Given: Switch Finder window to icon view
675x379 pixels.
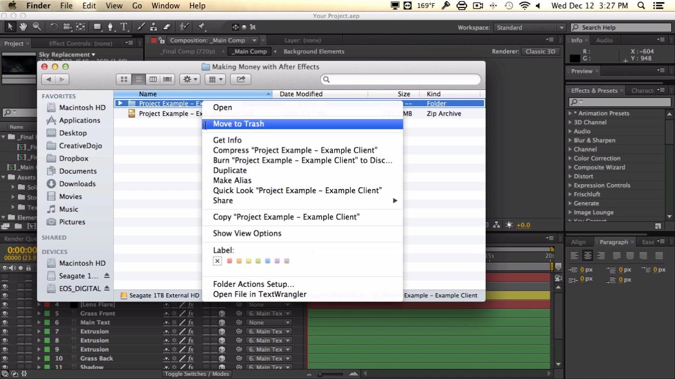Looking at the screenshot, I should pyautogui.click(x=124, y=79).
